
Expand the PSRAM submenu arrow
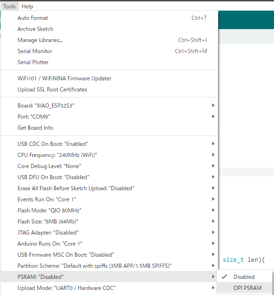213,277
